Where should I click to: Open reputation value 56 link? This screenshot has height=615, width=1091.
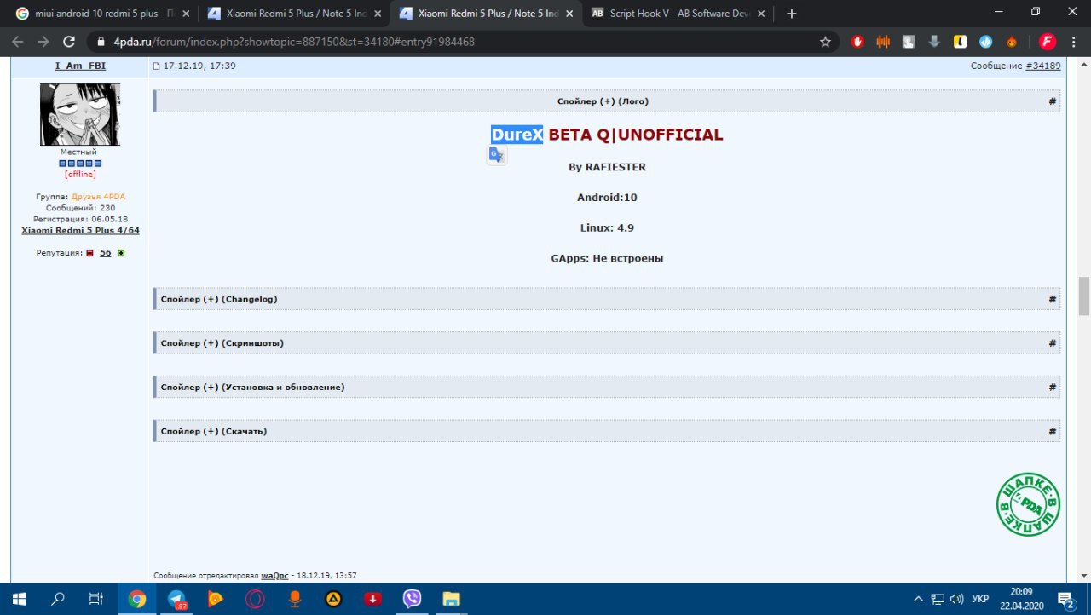105,253
